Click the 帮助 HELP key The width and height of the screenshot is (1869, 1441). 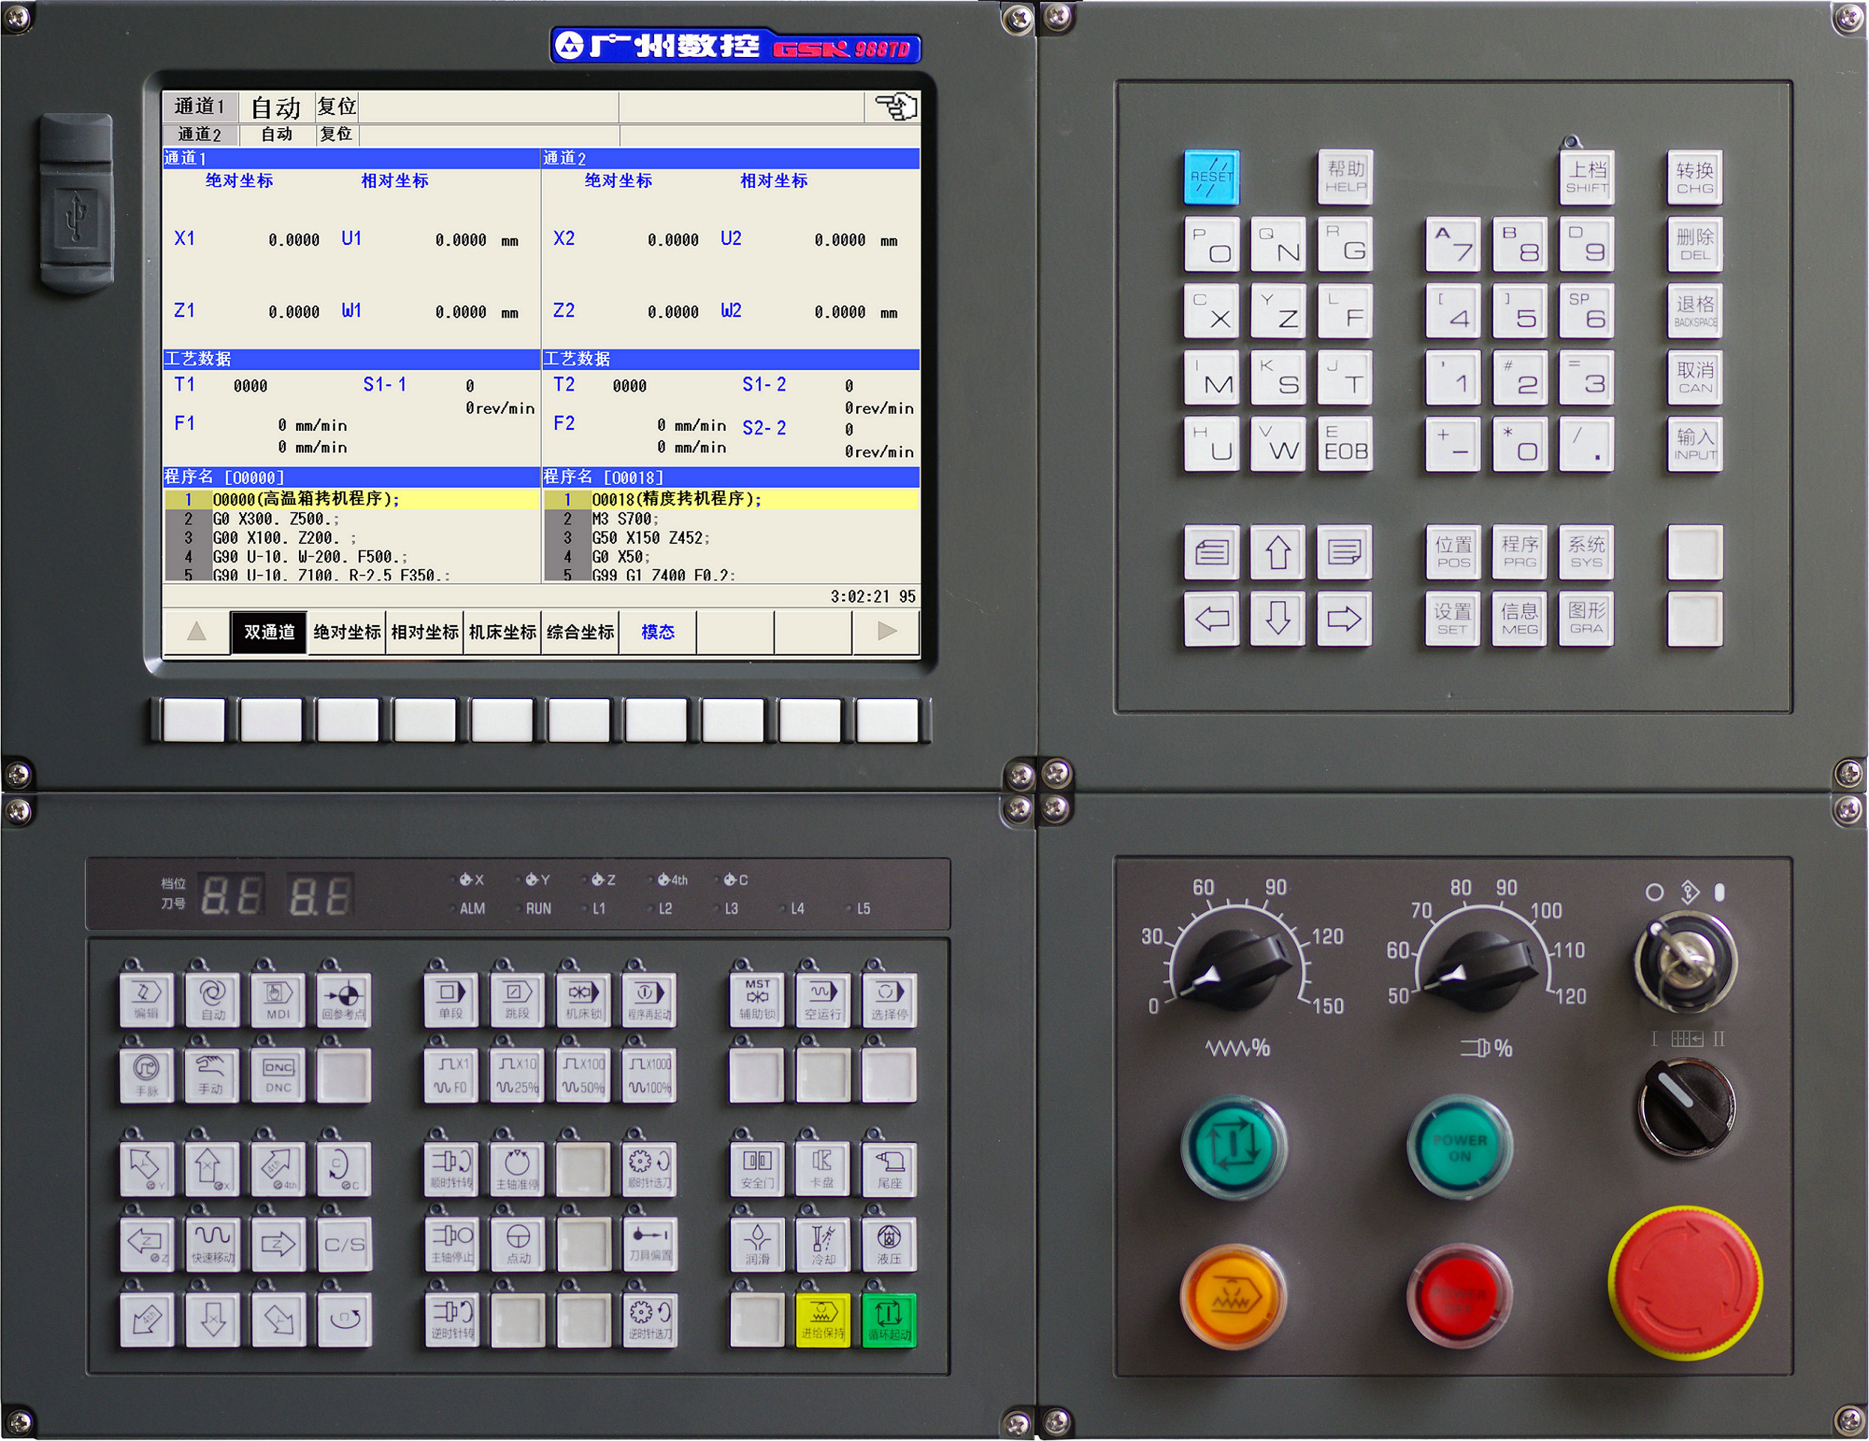point(1345,176)
